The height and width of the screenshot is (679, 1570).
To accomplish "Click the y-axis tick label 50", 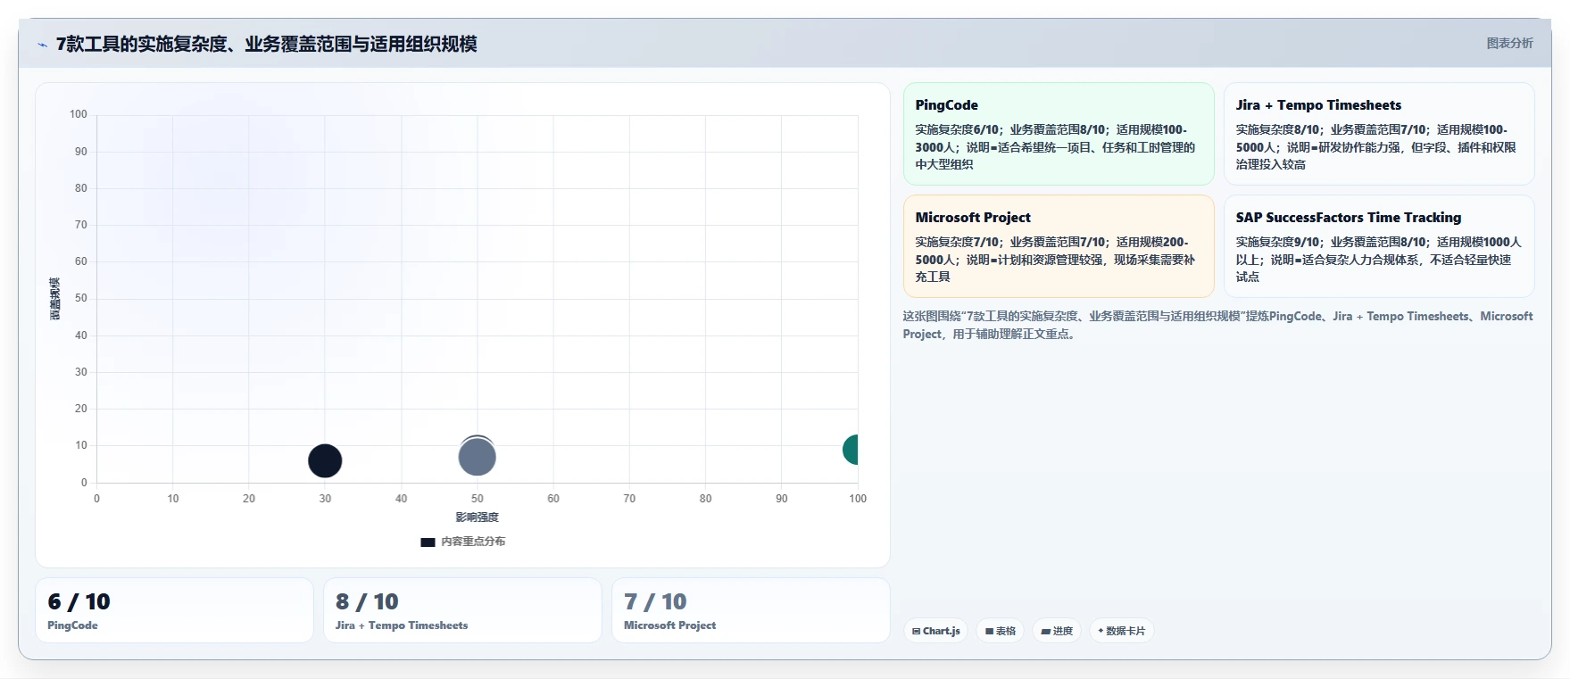I will [x=81, y=298].
